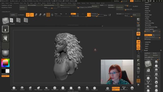Toggle Double in Display Properties panel
This screenshot has height=92, width=163.
click(148, 35)
